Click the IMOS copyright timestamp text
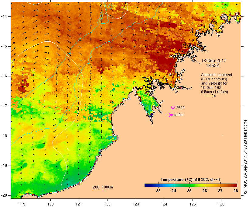The height and width of the screenshot is (207, 249). (245, 157)
